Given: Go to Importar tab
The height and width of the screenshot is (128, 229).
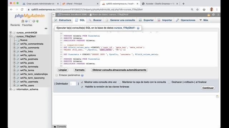Looking at the screenshot, I should (x=165, y=20).
